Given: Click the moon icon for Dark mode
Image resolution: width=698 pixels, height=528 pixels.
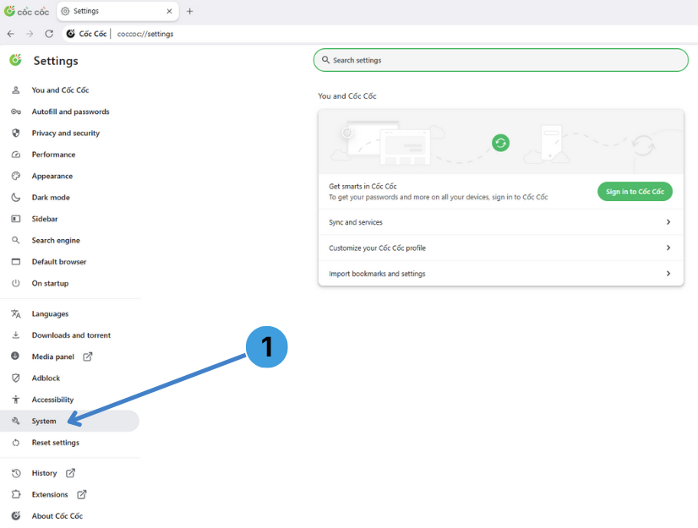Looking at the screenshot, I should pos(15,197).
